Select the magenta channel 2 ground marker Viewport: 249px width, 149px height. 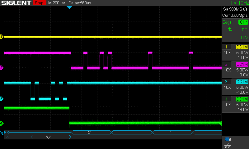(2, 68)
